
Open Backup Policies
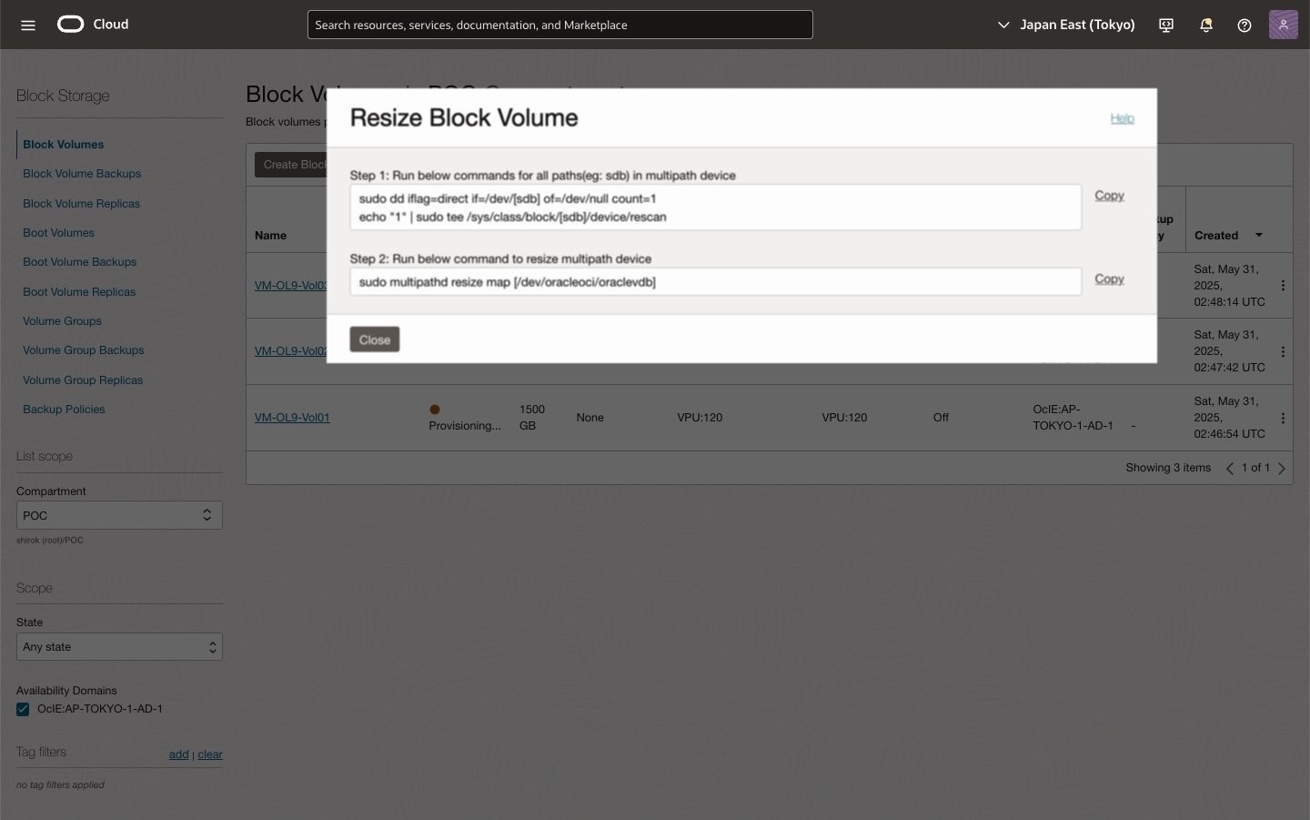[x=64, y=410]
